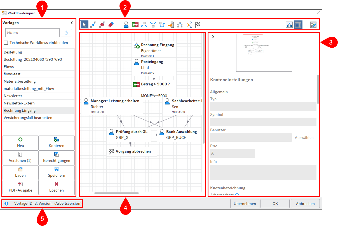The image size is (338, 226).
Task: Click the Abbrechen button
Action: click(305, 204)
